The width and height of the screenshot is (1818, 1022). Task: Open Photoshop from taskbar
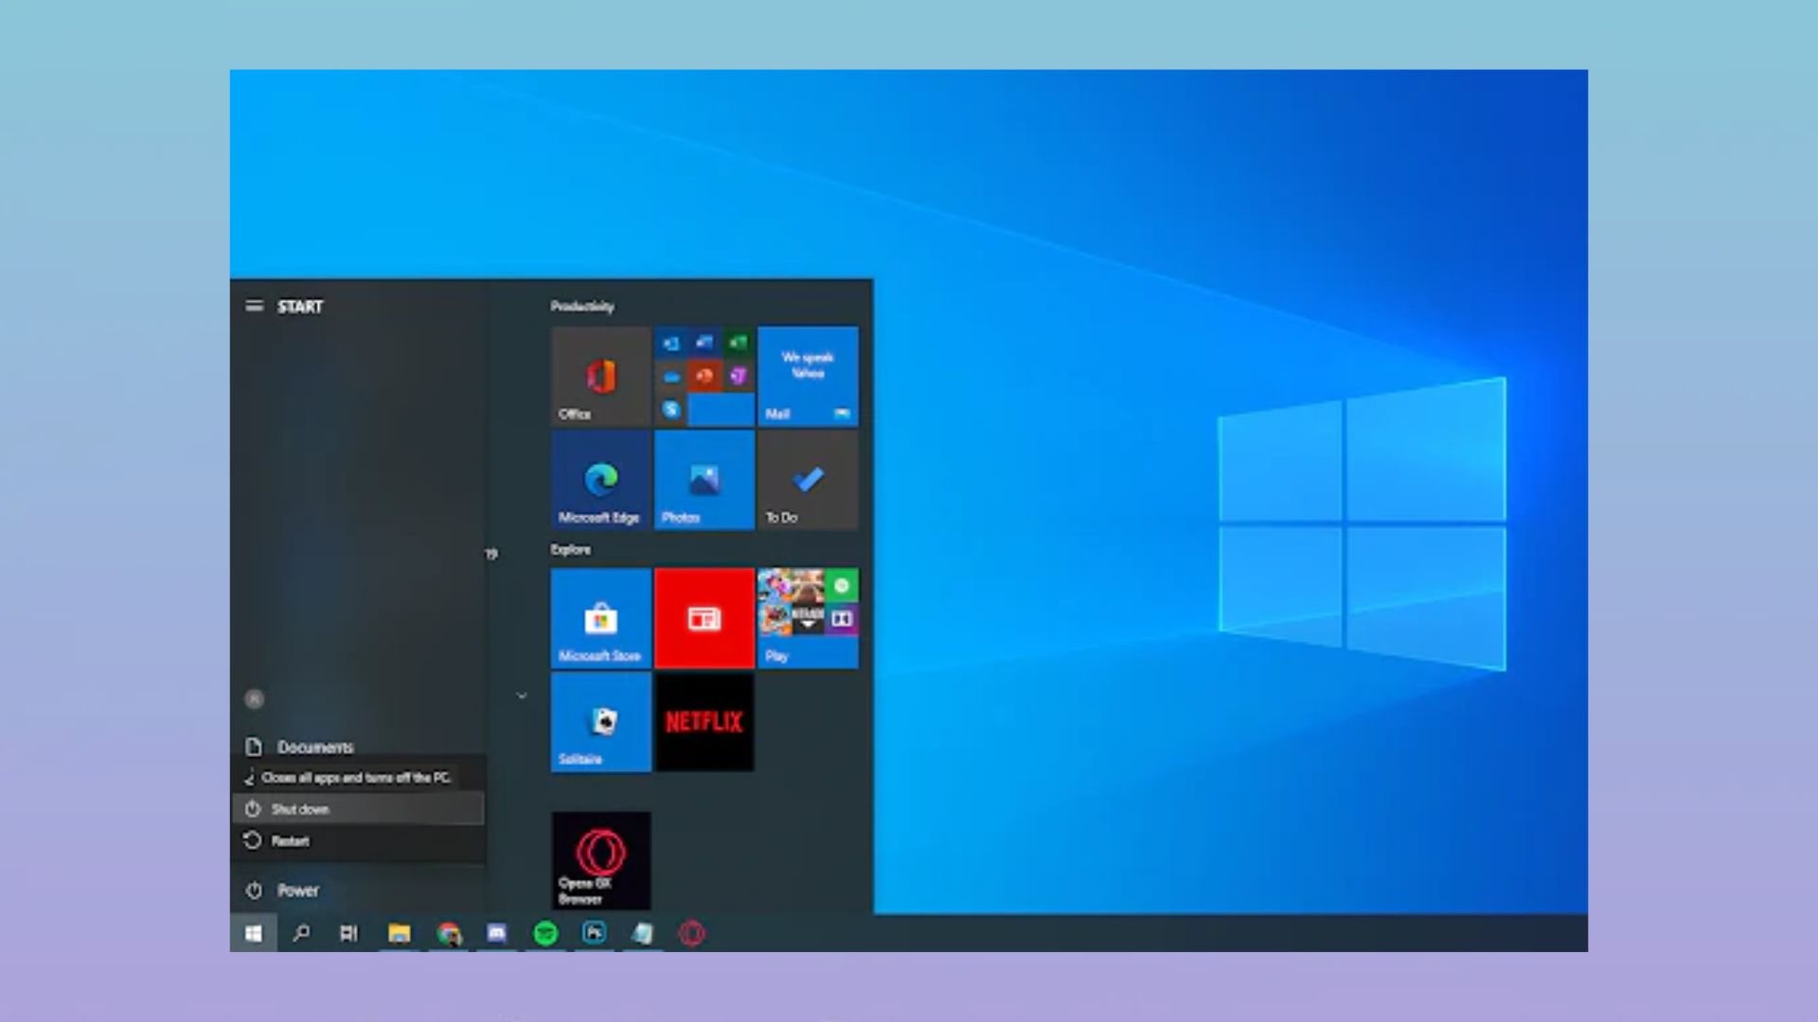(595, 934)
